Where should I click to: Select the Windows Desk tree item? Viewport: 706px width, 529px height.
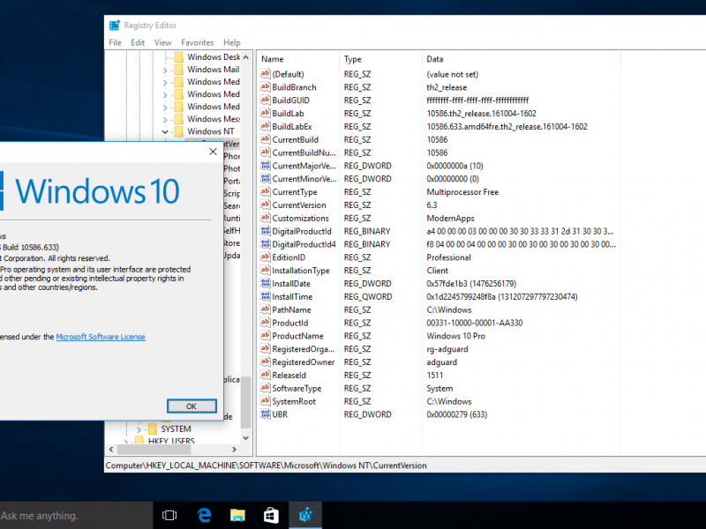pos(214,57)
